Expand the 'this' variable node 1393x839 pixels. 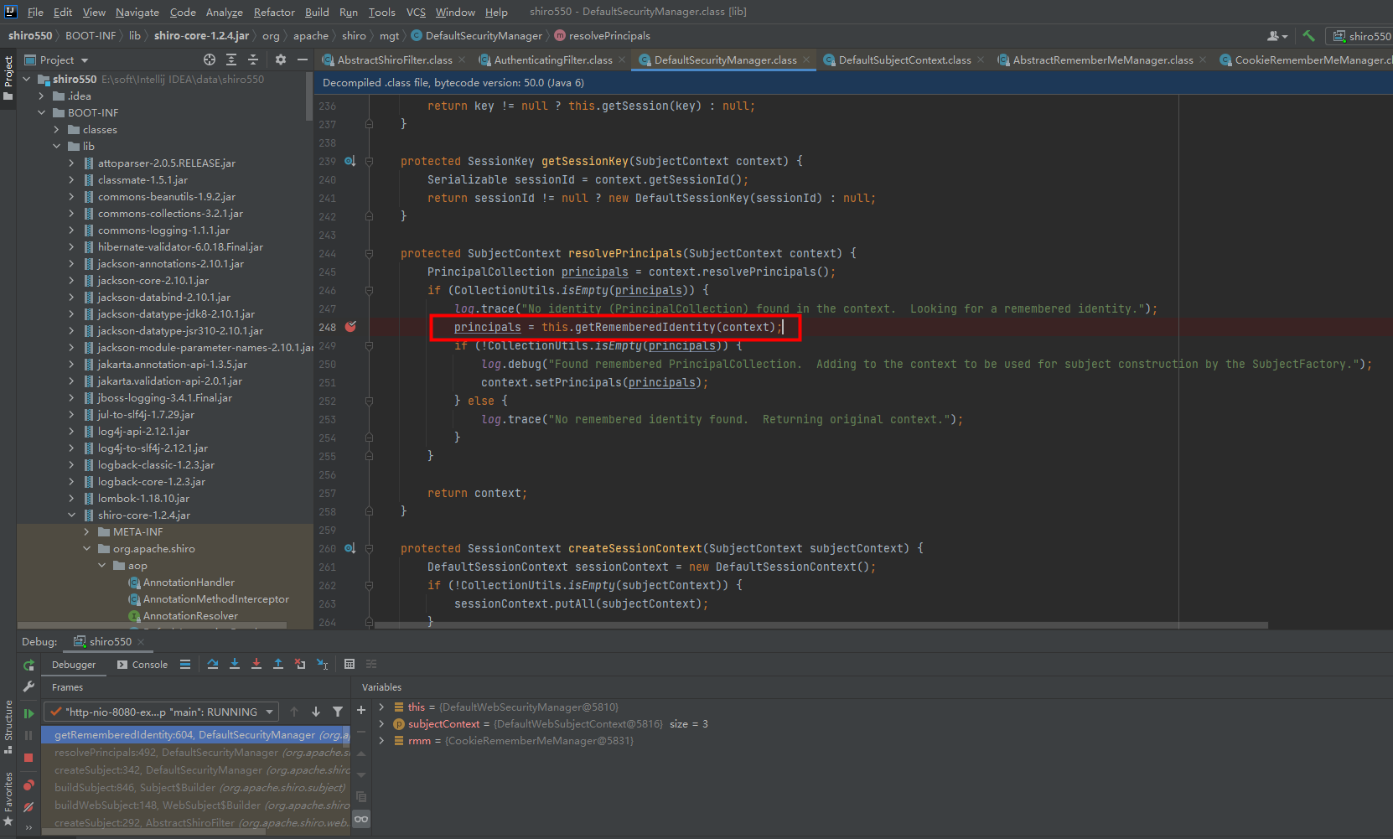(x=382, y=707)
